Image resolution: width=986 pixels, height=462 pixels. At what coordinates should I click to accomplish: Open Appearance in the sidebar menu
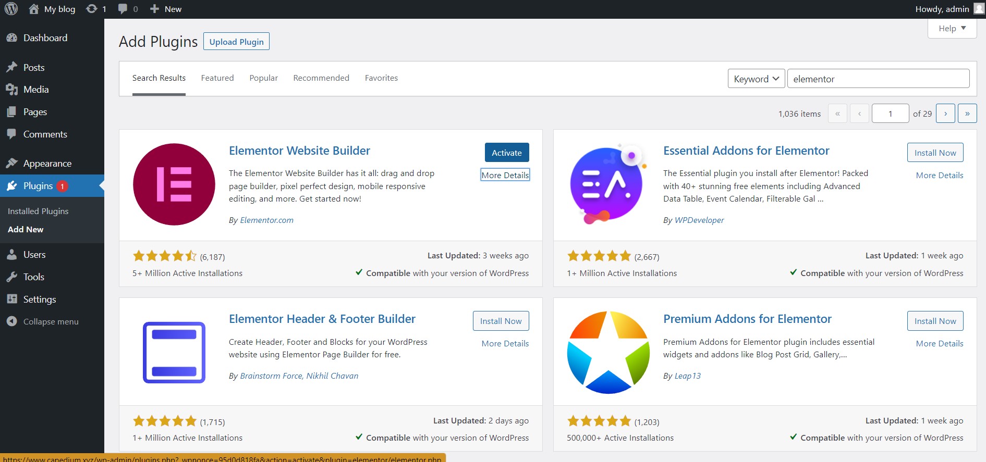47,163
